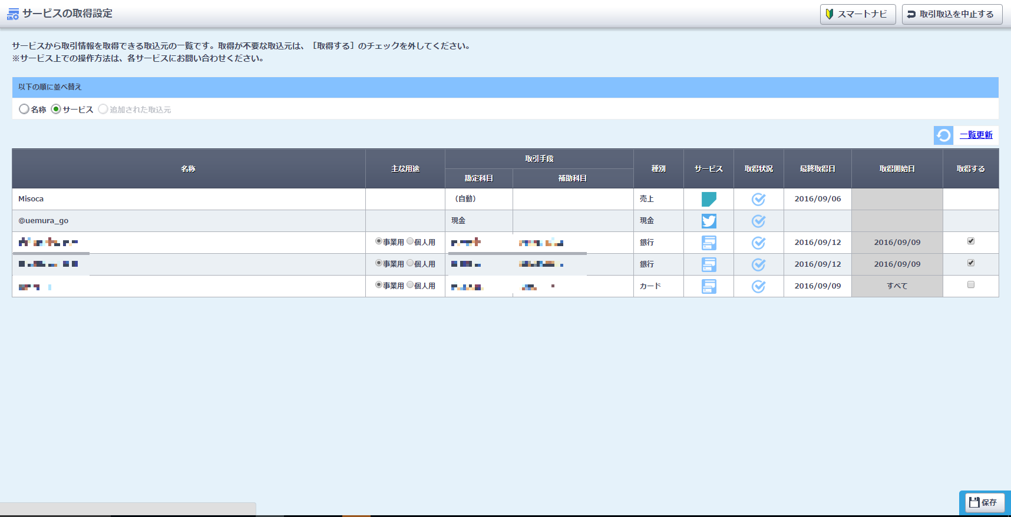
Task: Select 追加された取込元 sort radio
Action: [x=103, y=109]
